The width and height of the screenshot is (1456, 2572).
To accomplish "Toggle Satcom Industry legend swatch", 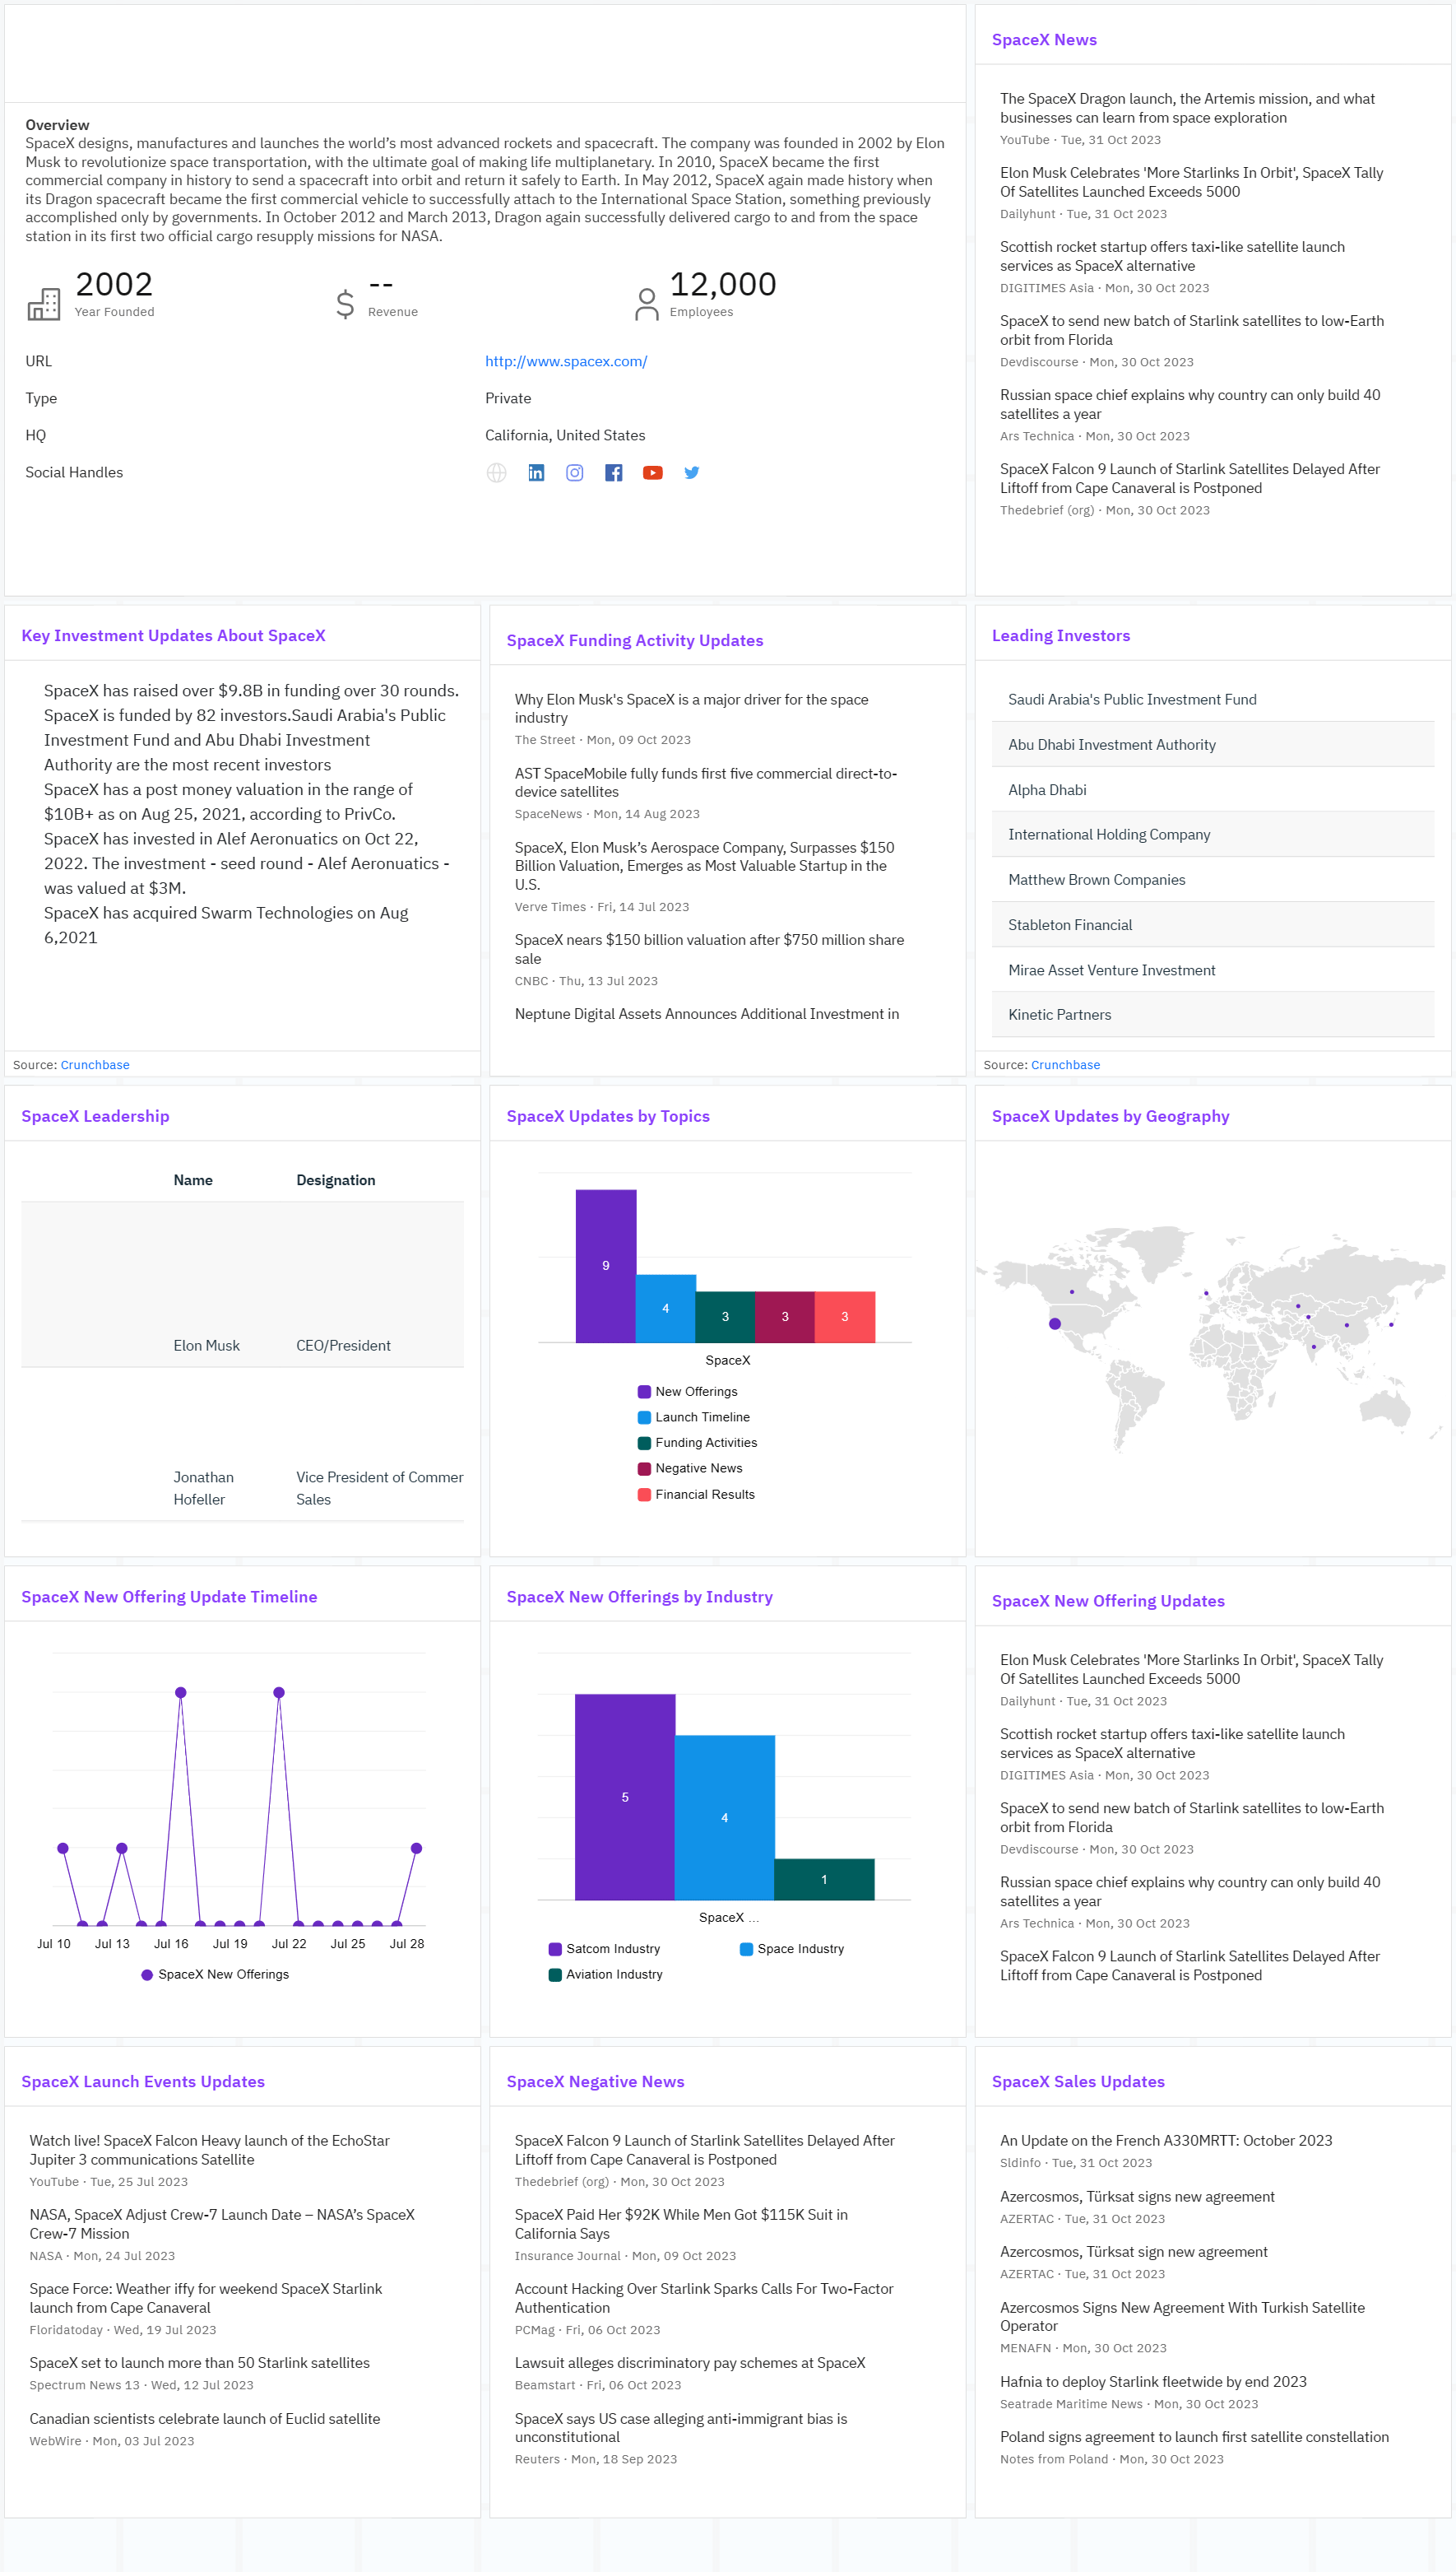I will (555, 1949).
